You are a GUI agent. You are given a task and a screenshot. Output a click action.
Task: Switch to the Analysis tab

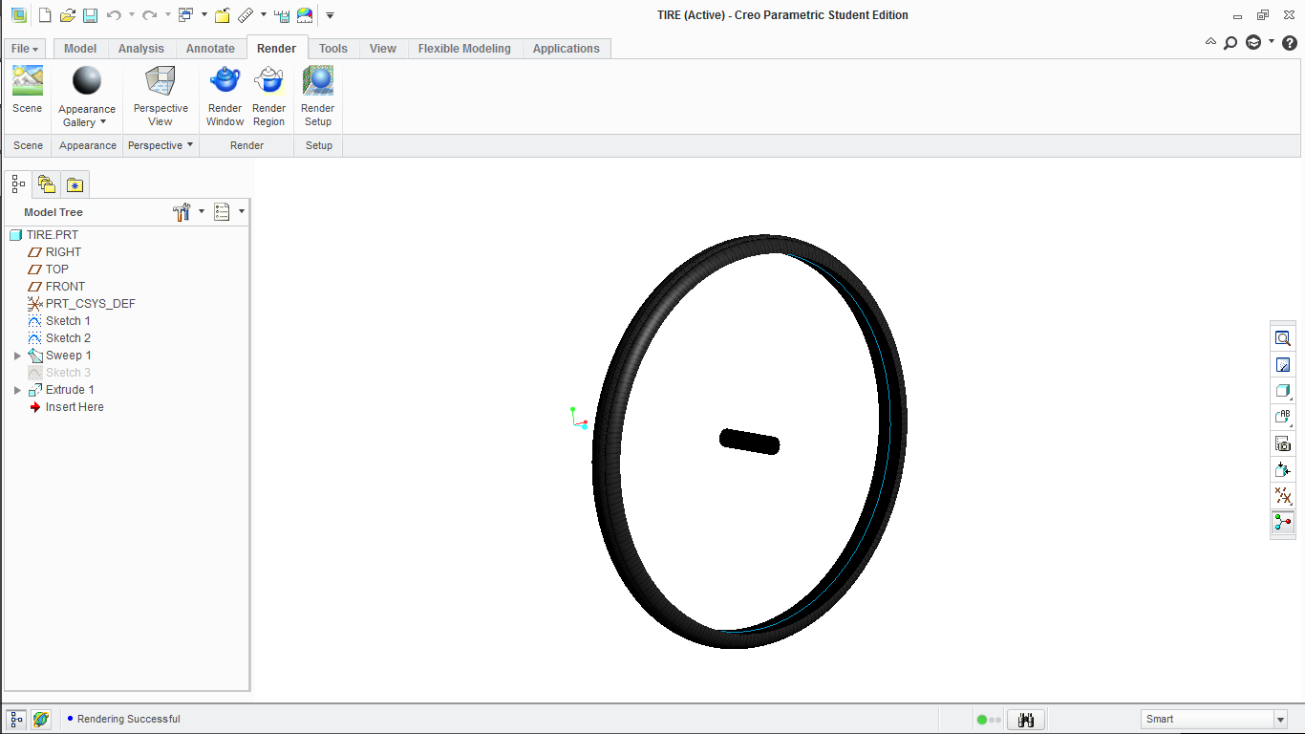(141, 49)
